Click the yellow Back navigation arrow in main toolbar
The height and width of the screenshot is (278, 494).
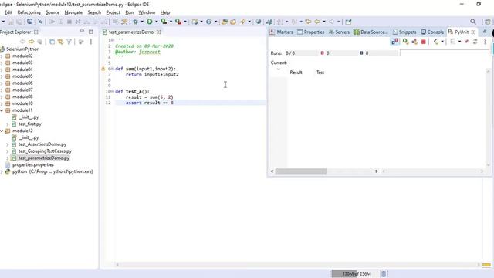pos(317,22)
